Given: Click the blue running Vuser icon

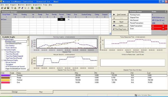Looking at the screenshot, I should click(22, 8).
